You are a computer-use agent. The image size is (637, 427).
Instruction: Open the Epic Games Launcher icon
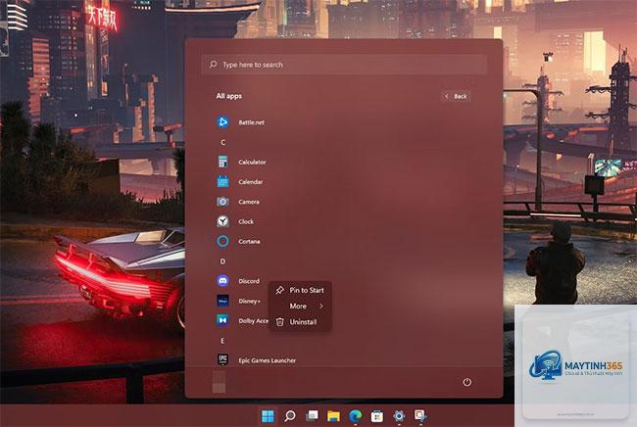click(222, 359)
